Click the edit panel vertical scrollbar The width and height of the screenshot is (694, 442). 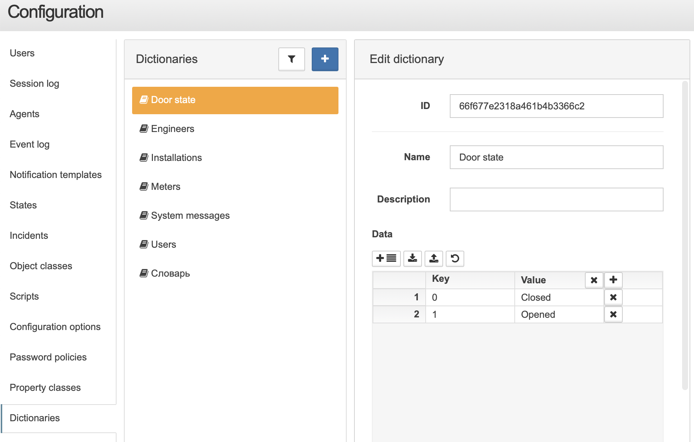coord(685,235)
